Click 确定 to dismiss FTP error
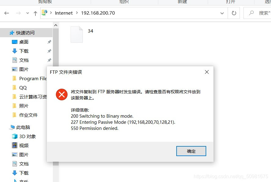Image resolution: width=271 pixels, height=182 pixels. [191, 151]
